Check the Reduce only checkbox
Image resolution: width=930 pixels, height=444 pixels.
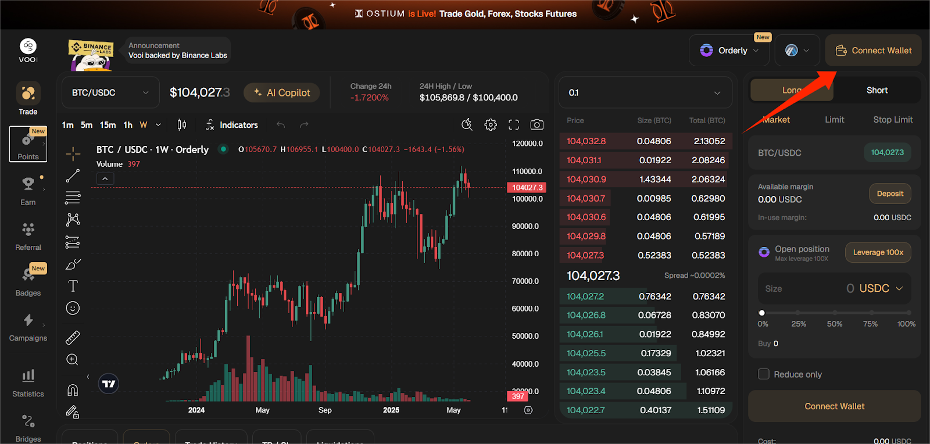coord(764,374)
